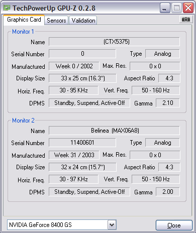Click Monitor 1 Display Size label
This screenshot has height=233, width=196.
click(31, 78)
